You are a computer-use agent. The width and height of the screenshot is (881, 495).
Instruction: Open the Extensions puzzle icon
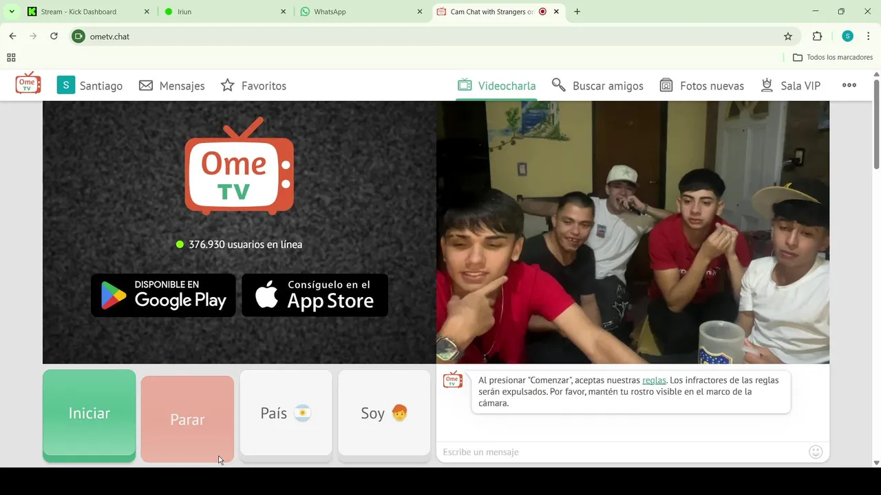tap(817, 36)
